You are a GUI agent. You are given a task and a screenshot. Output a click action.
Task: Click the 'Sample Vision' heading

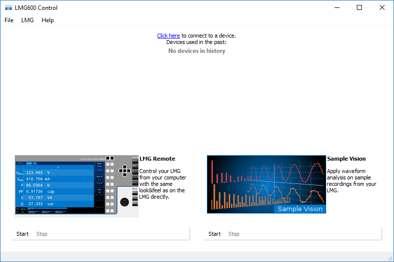tap(346, 159)
